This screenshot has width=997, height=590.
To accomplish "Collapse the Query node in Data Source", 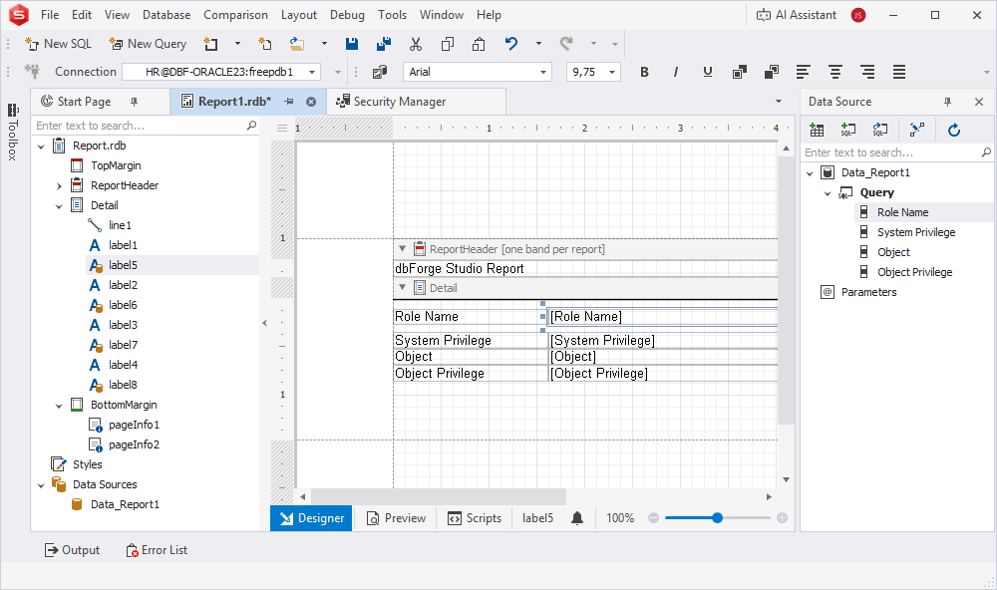I will (828, 193).
